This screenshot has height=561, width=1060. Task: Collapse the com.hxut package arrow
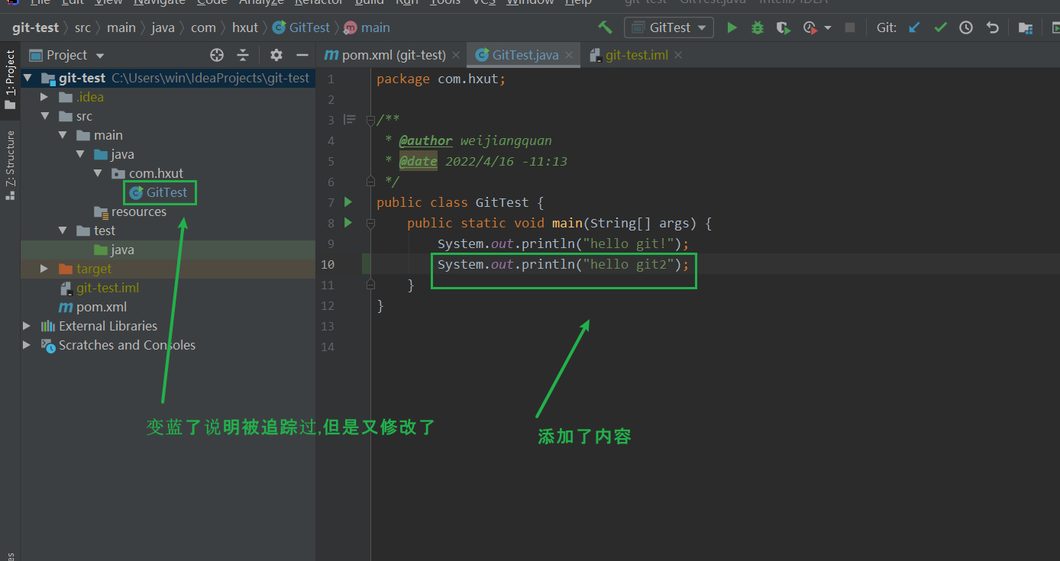[x=97, y=173]
